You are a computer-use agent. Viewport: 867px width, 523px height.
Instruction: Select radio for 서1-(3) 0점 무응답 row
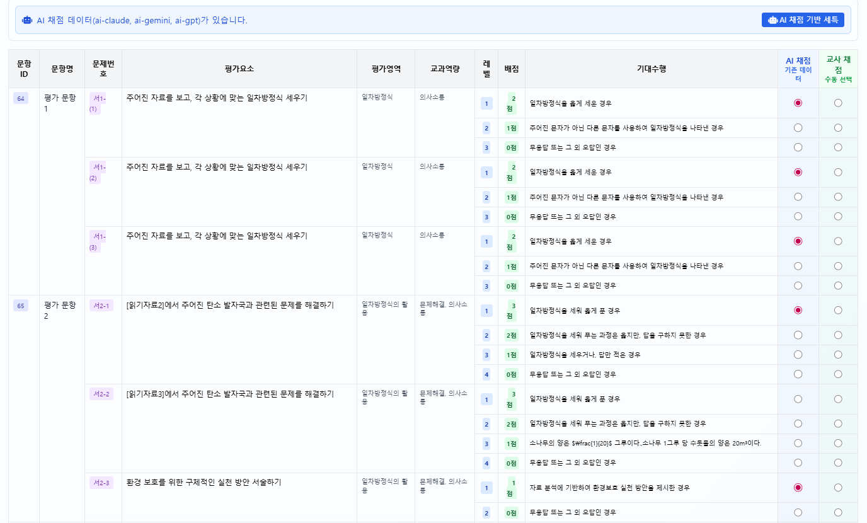pos(798,285)
